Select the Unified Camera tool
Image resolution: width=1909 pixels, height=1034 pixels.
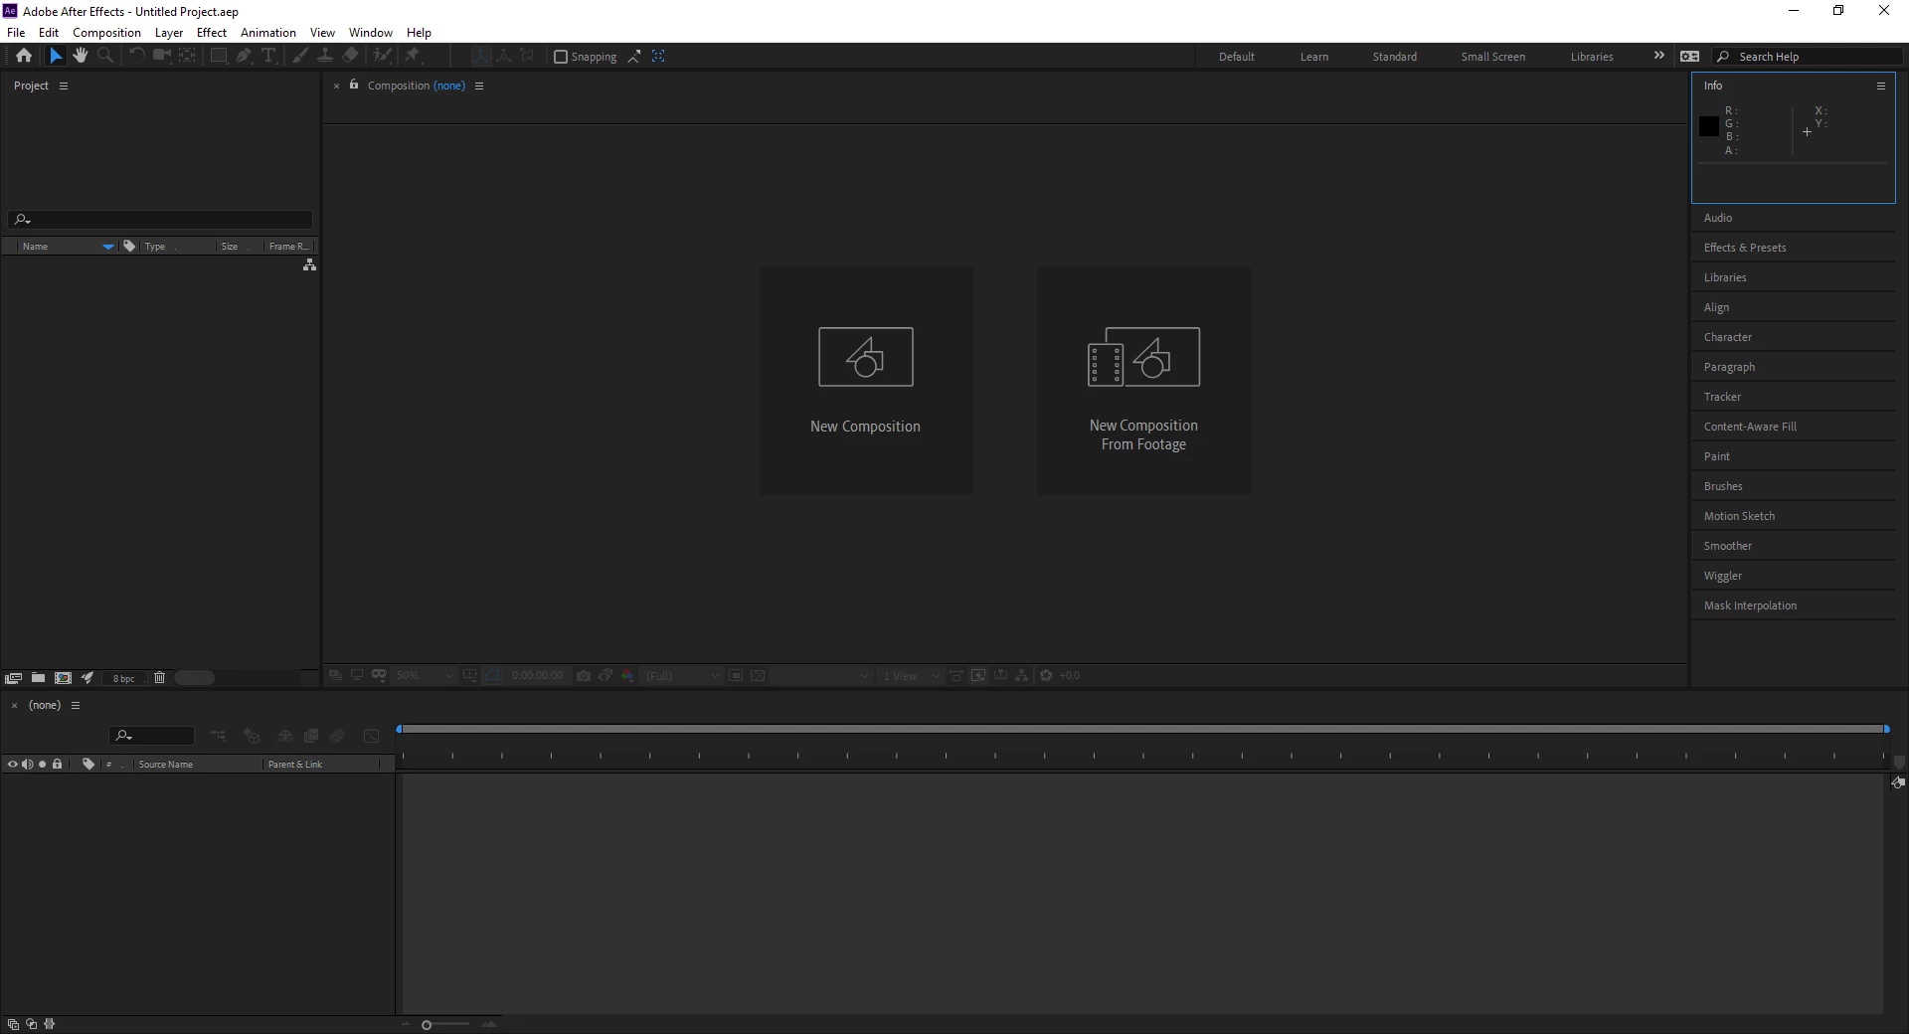[x=161, y=56]
